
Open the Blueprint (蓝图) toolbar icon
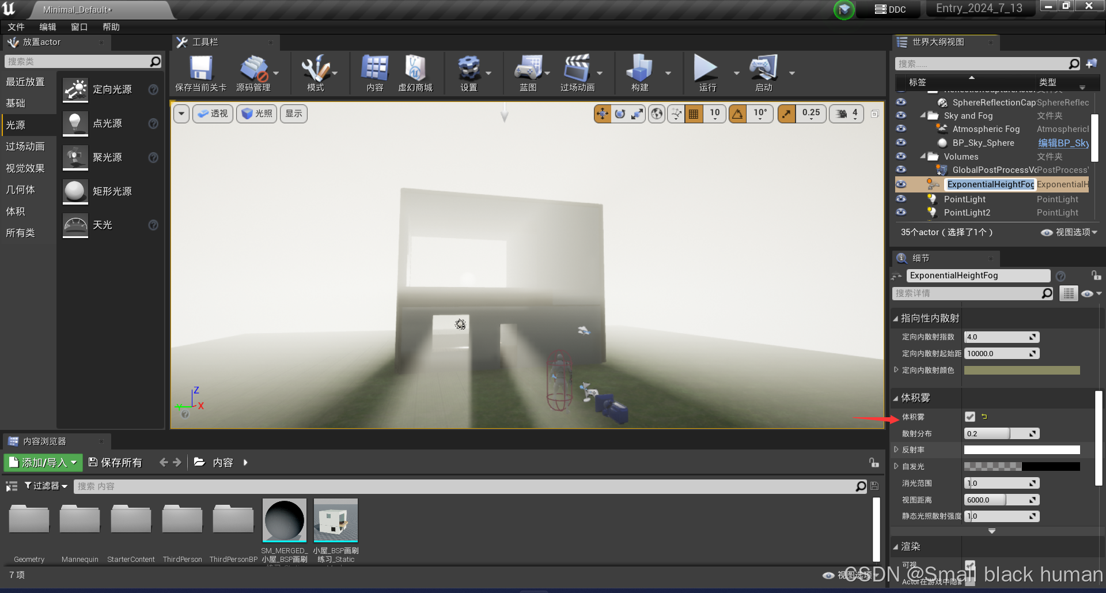[528, 69]
